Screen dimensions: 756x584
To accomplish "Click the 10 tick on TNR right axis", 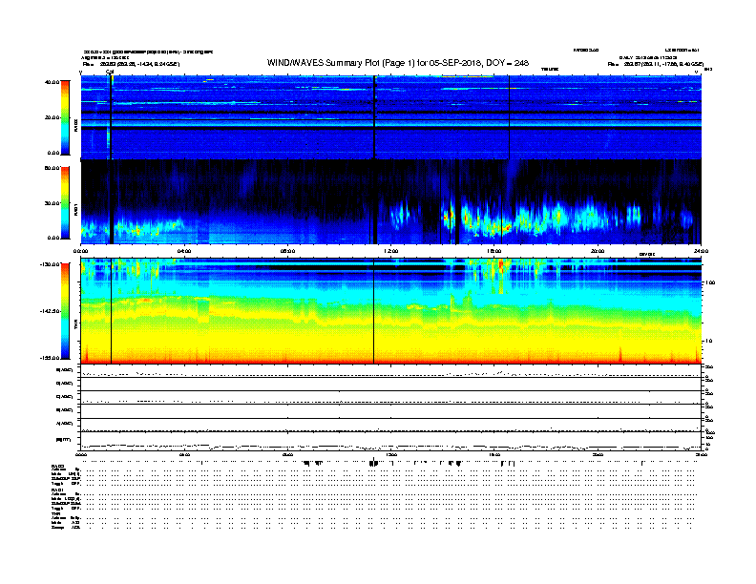I will click(708, 342).
